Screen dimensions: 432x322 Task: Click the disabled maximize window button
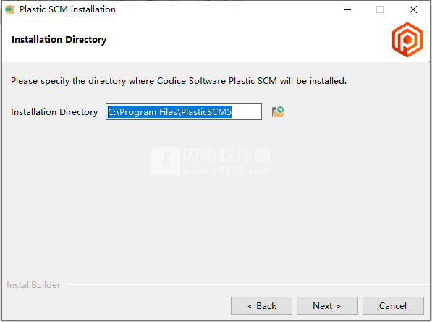click(x=380, y=9)
